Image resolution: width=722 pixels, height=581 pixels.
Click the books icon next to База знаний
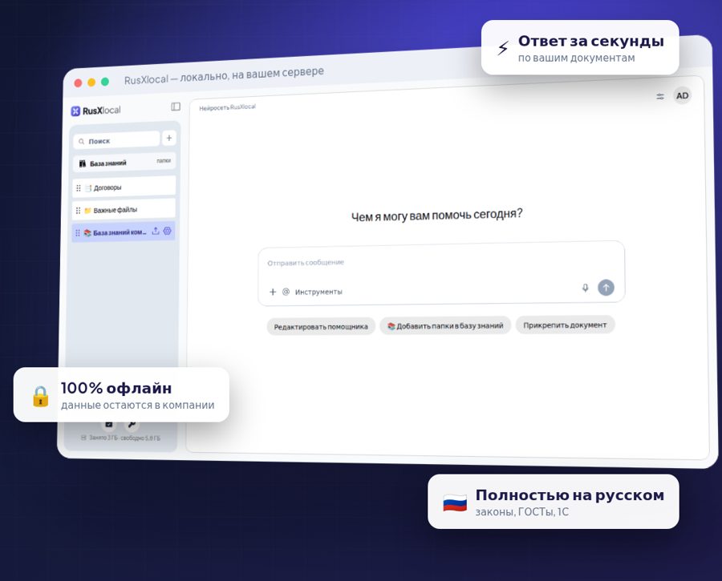click(x=83, y=163)
